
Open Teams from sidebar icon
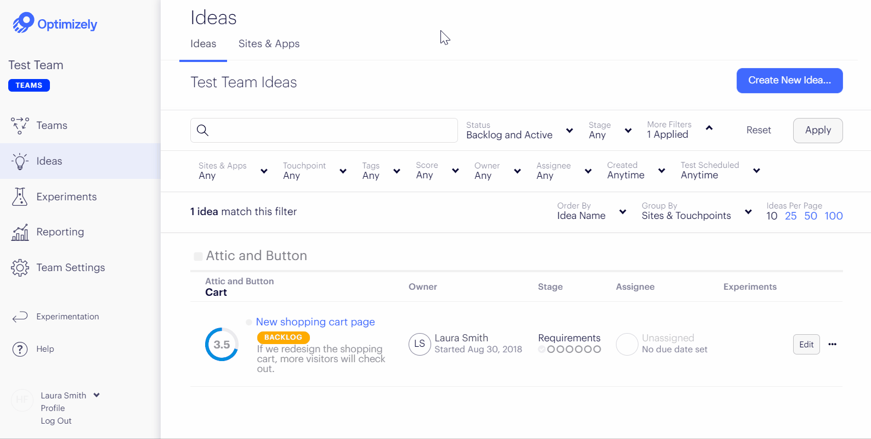[x=20, y=126]
